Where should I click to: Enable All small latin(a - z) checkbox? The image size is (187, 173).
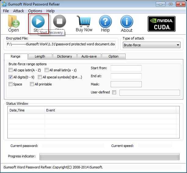click(x=46, y=70)
